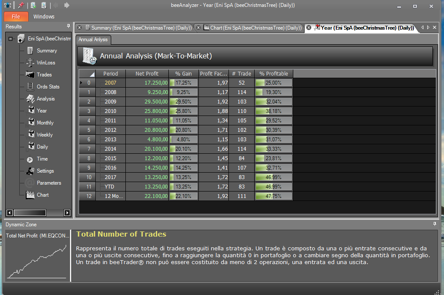This screenshot has height=295, width=444.
Task: Click the pin icon in title toolbar
Action: [21, 5]
